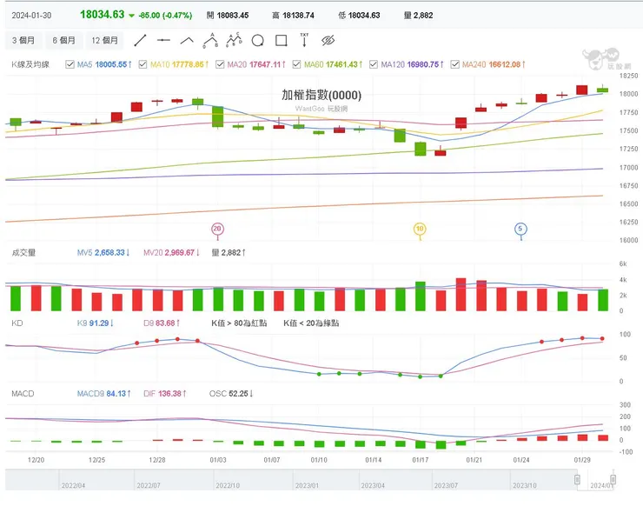This screenshot has height=506, width=643.
Task: Switch to the 12 個月 range
Action: click(x=105, y=40)
